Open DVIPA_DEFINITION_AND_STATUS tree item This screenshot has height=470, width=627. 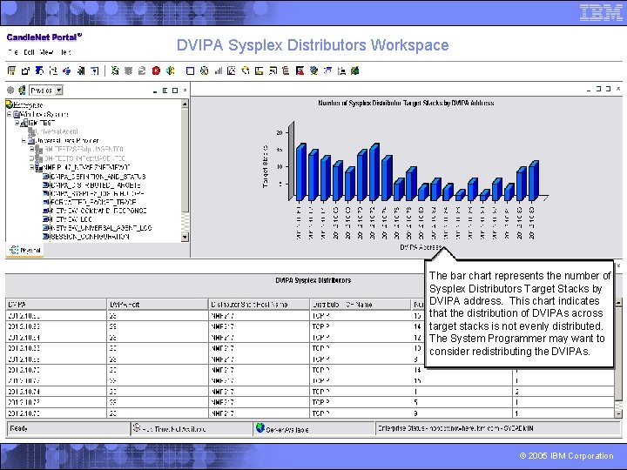point(98,176)
